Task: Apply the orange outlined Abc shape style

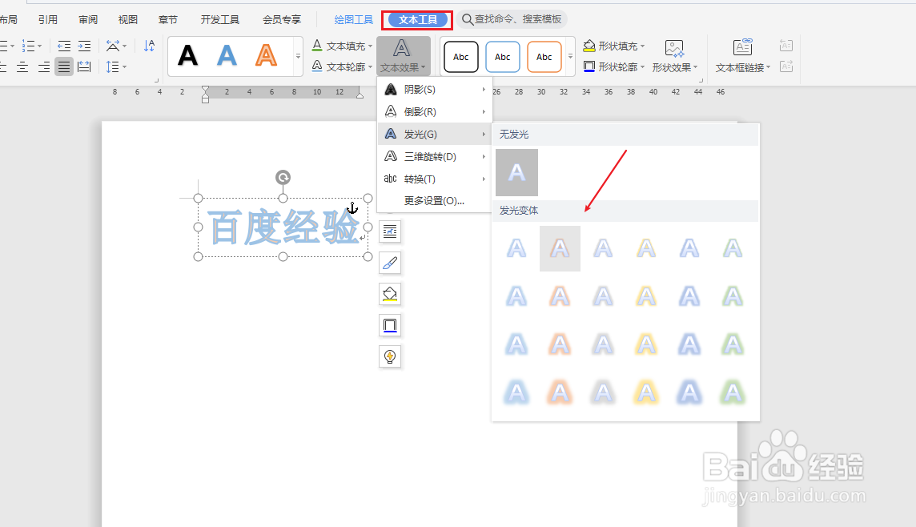Action: tap(544, 57)
